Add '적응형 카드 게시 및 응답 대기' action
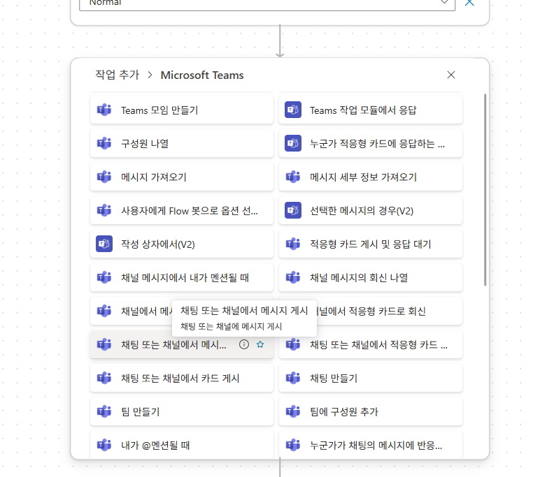Screen dimensions: 533x477 [x=371, y=244]
